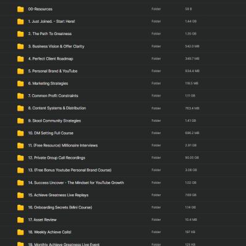Select '3. Business Vision & Offer Clarity'

coord(56,46)
